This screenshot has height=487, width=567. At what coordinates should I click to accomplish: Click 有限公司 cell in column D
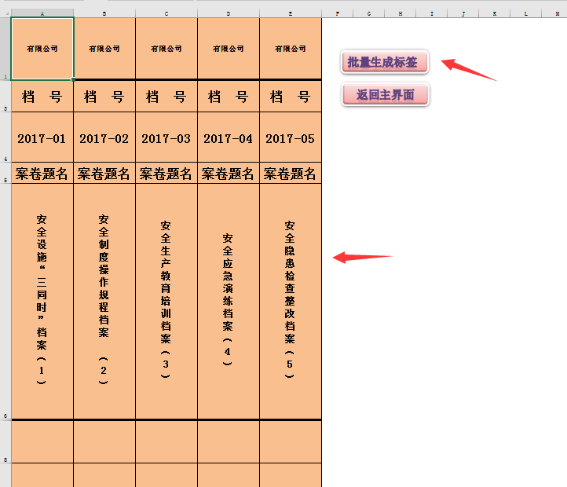tap(229, 49)
